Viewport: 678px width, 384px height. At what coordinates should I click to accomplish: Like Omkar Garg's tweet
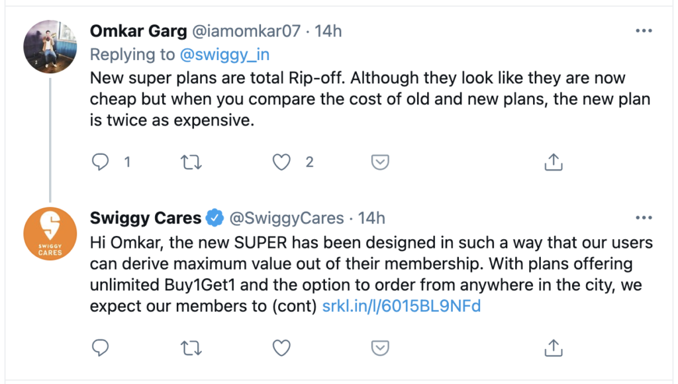282,161
